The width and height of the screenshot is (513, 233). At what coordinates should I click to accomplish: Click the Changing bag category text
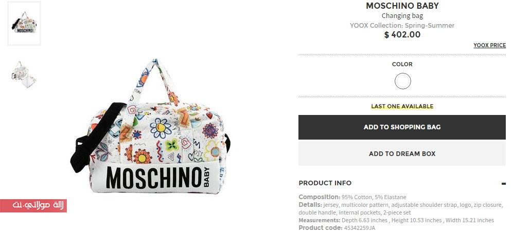[x=402, y=16]
